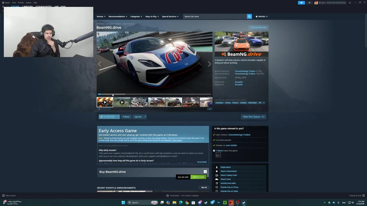Click the Search the store field
367x206 pixels.
click(215, 16)
